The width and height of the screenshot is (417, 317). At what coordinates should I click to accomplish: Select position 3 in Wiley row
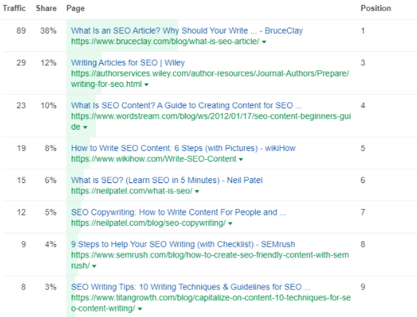[363, 63]
